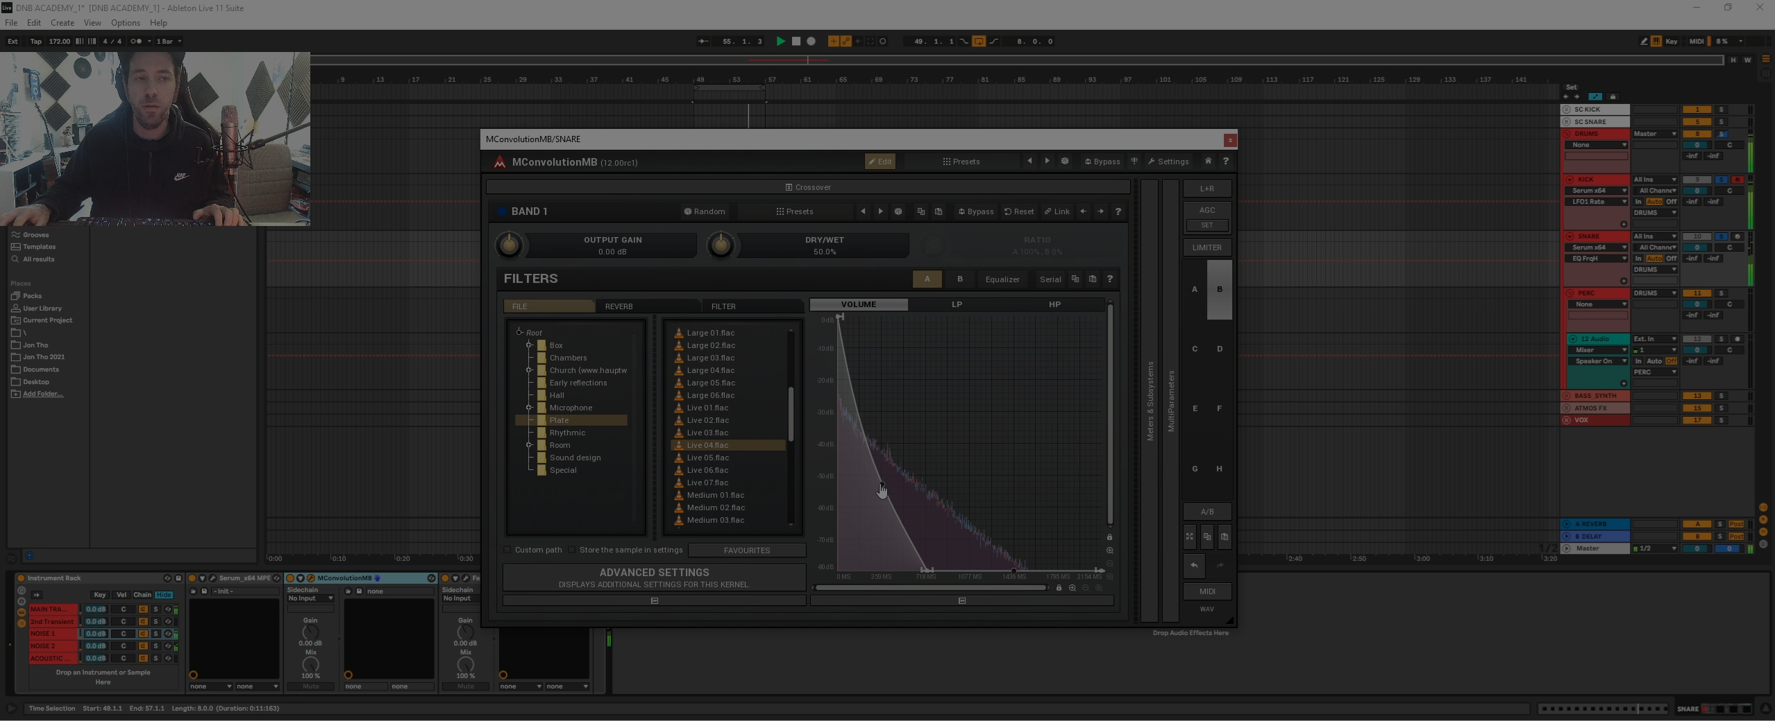Screen dimensions: 1775x721
Task: Click the Band 1 next preset arrow
Action: tap(880, 211)
